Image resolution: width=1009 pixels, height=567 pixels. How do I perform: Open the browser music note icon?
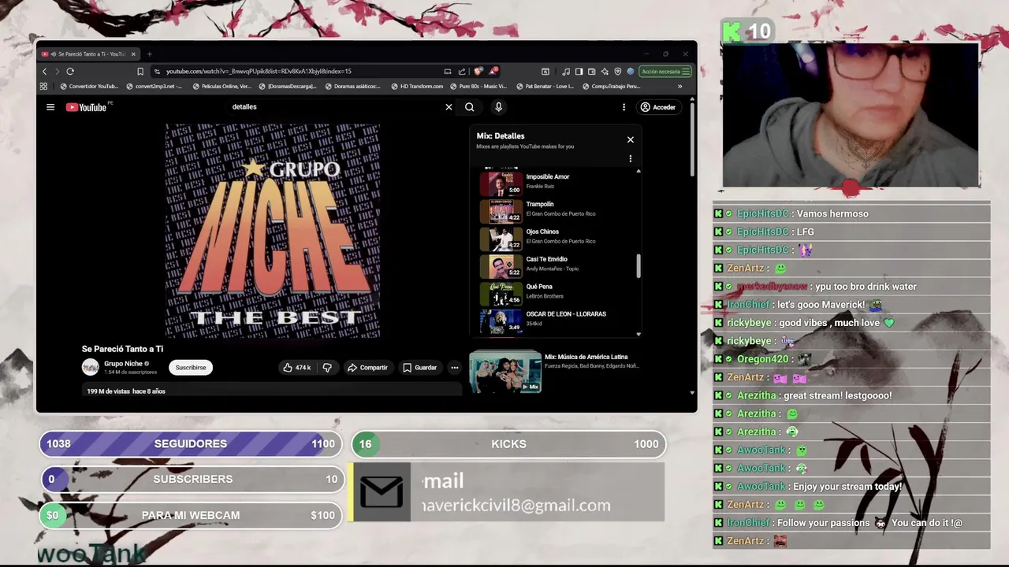[566, 71]
